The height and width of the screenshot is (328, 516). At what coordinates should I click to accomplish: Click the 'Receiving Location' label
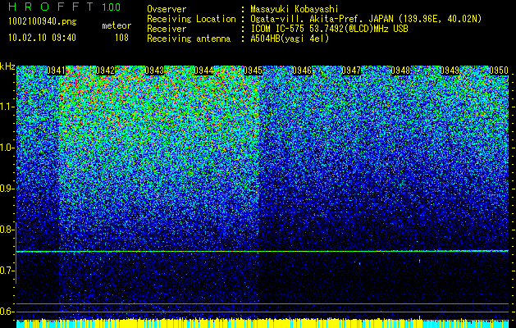[191, 20]
